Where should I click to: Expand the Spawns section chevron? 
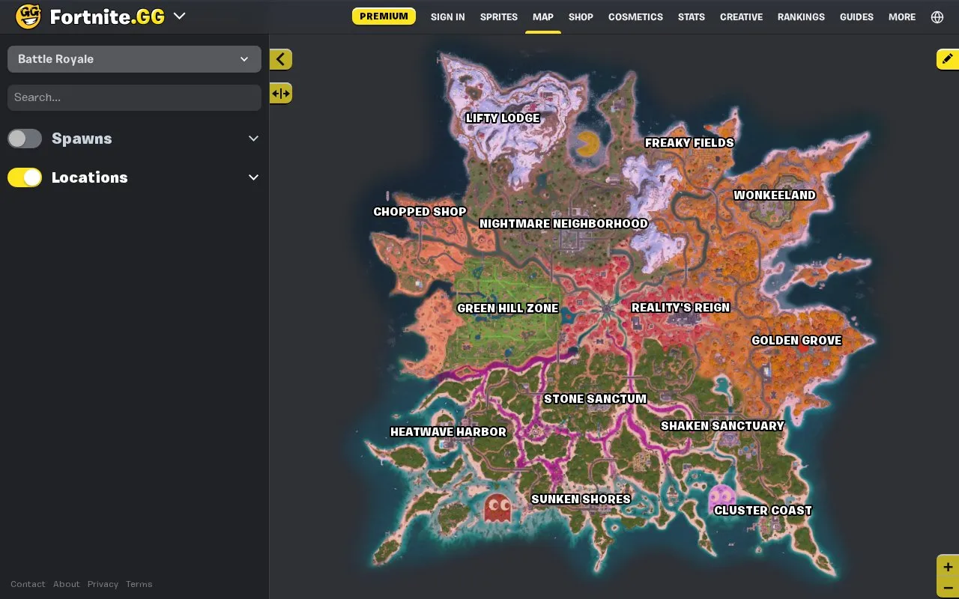[x=253, y=139]
